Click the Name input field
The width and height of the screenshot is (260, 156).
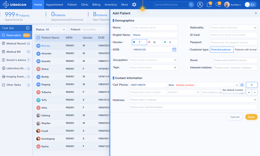[155, 27]
